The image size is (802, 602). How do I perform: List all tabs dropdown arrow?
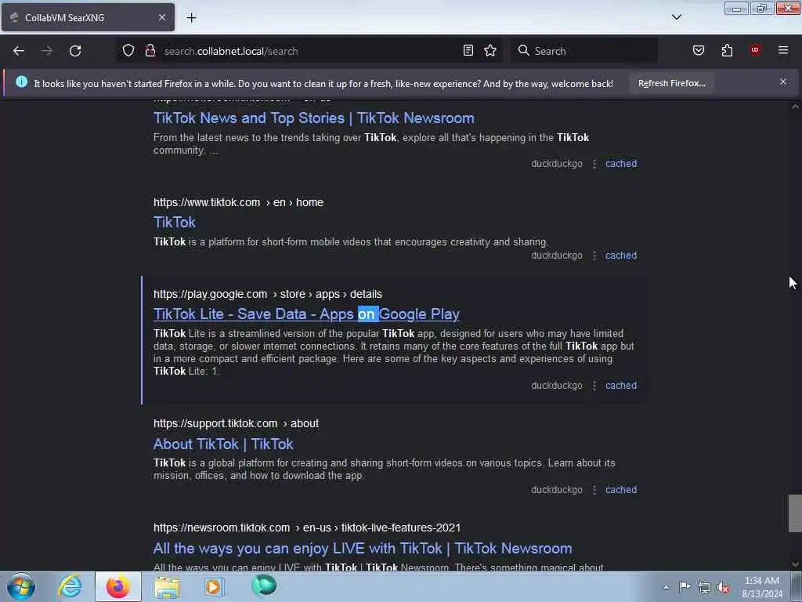pyautogui.click(x=676, y=17)
